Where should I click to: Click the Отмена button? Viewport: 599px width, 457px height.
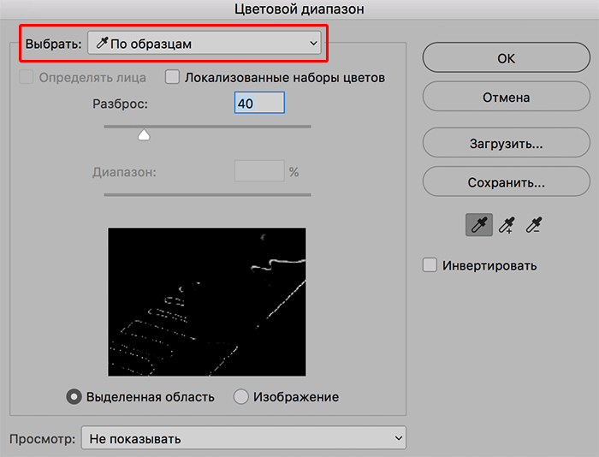pyautogui.click(x=507, y=97)
